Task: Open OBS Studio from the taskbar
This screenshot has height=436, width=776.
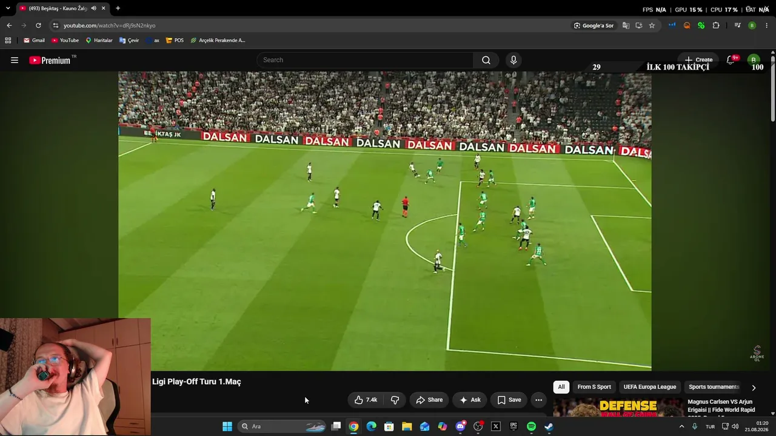Action: pos(478,426)
